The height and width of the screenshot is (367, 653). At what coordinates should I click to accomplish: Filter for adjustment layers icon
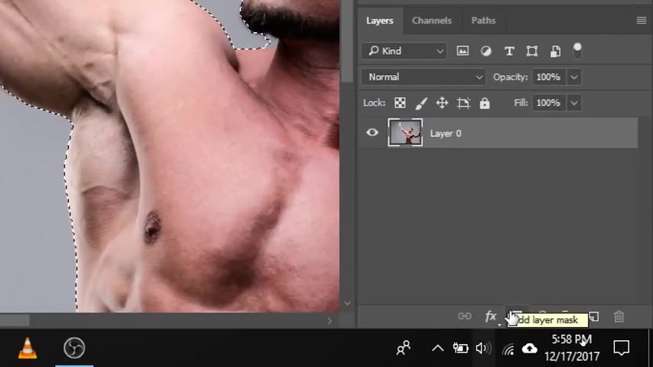(x=486, y=50)
